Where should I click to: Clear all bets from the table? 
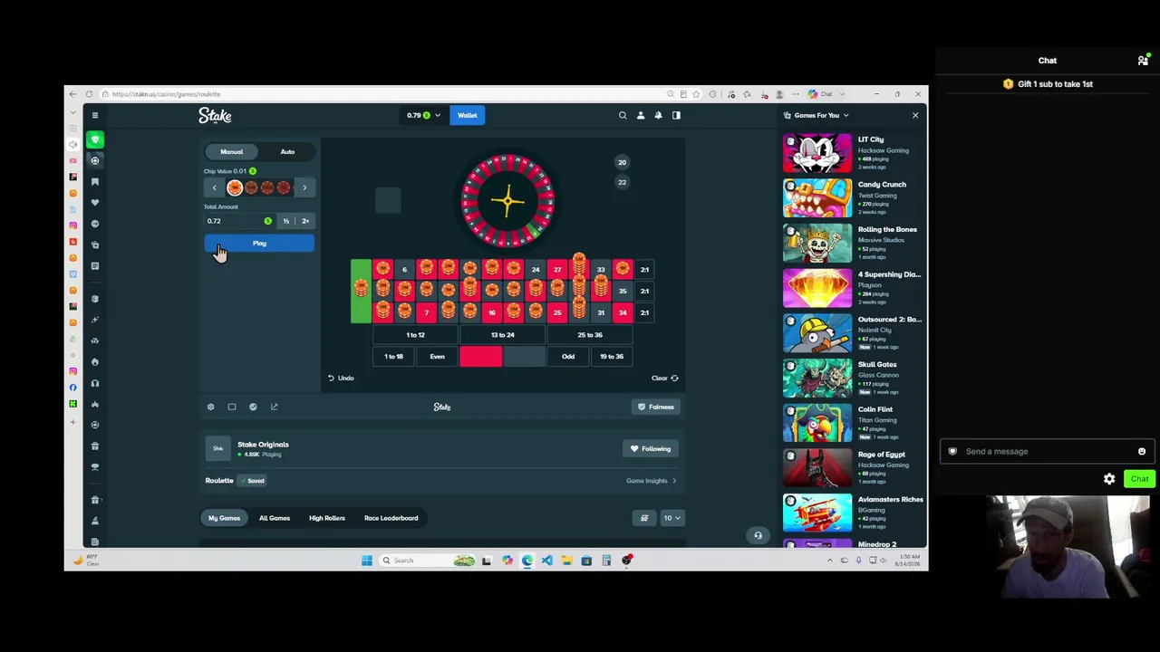point(664,379)
